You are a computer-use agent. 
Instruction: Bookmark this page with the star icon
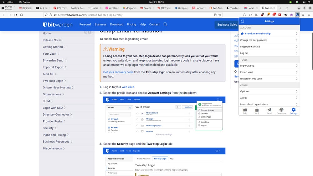[x=220, y=15]
